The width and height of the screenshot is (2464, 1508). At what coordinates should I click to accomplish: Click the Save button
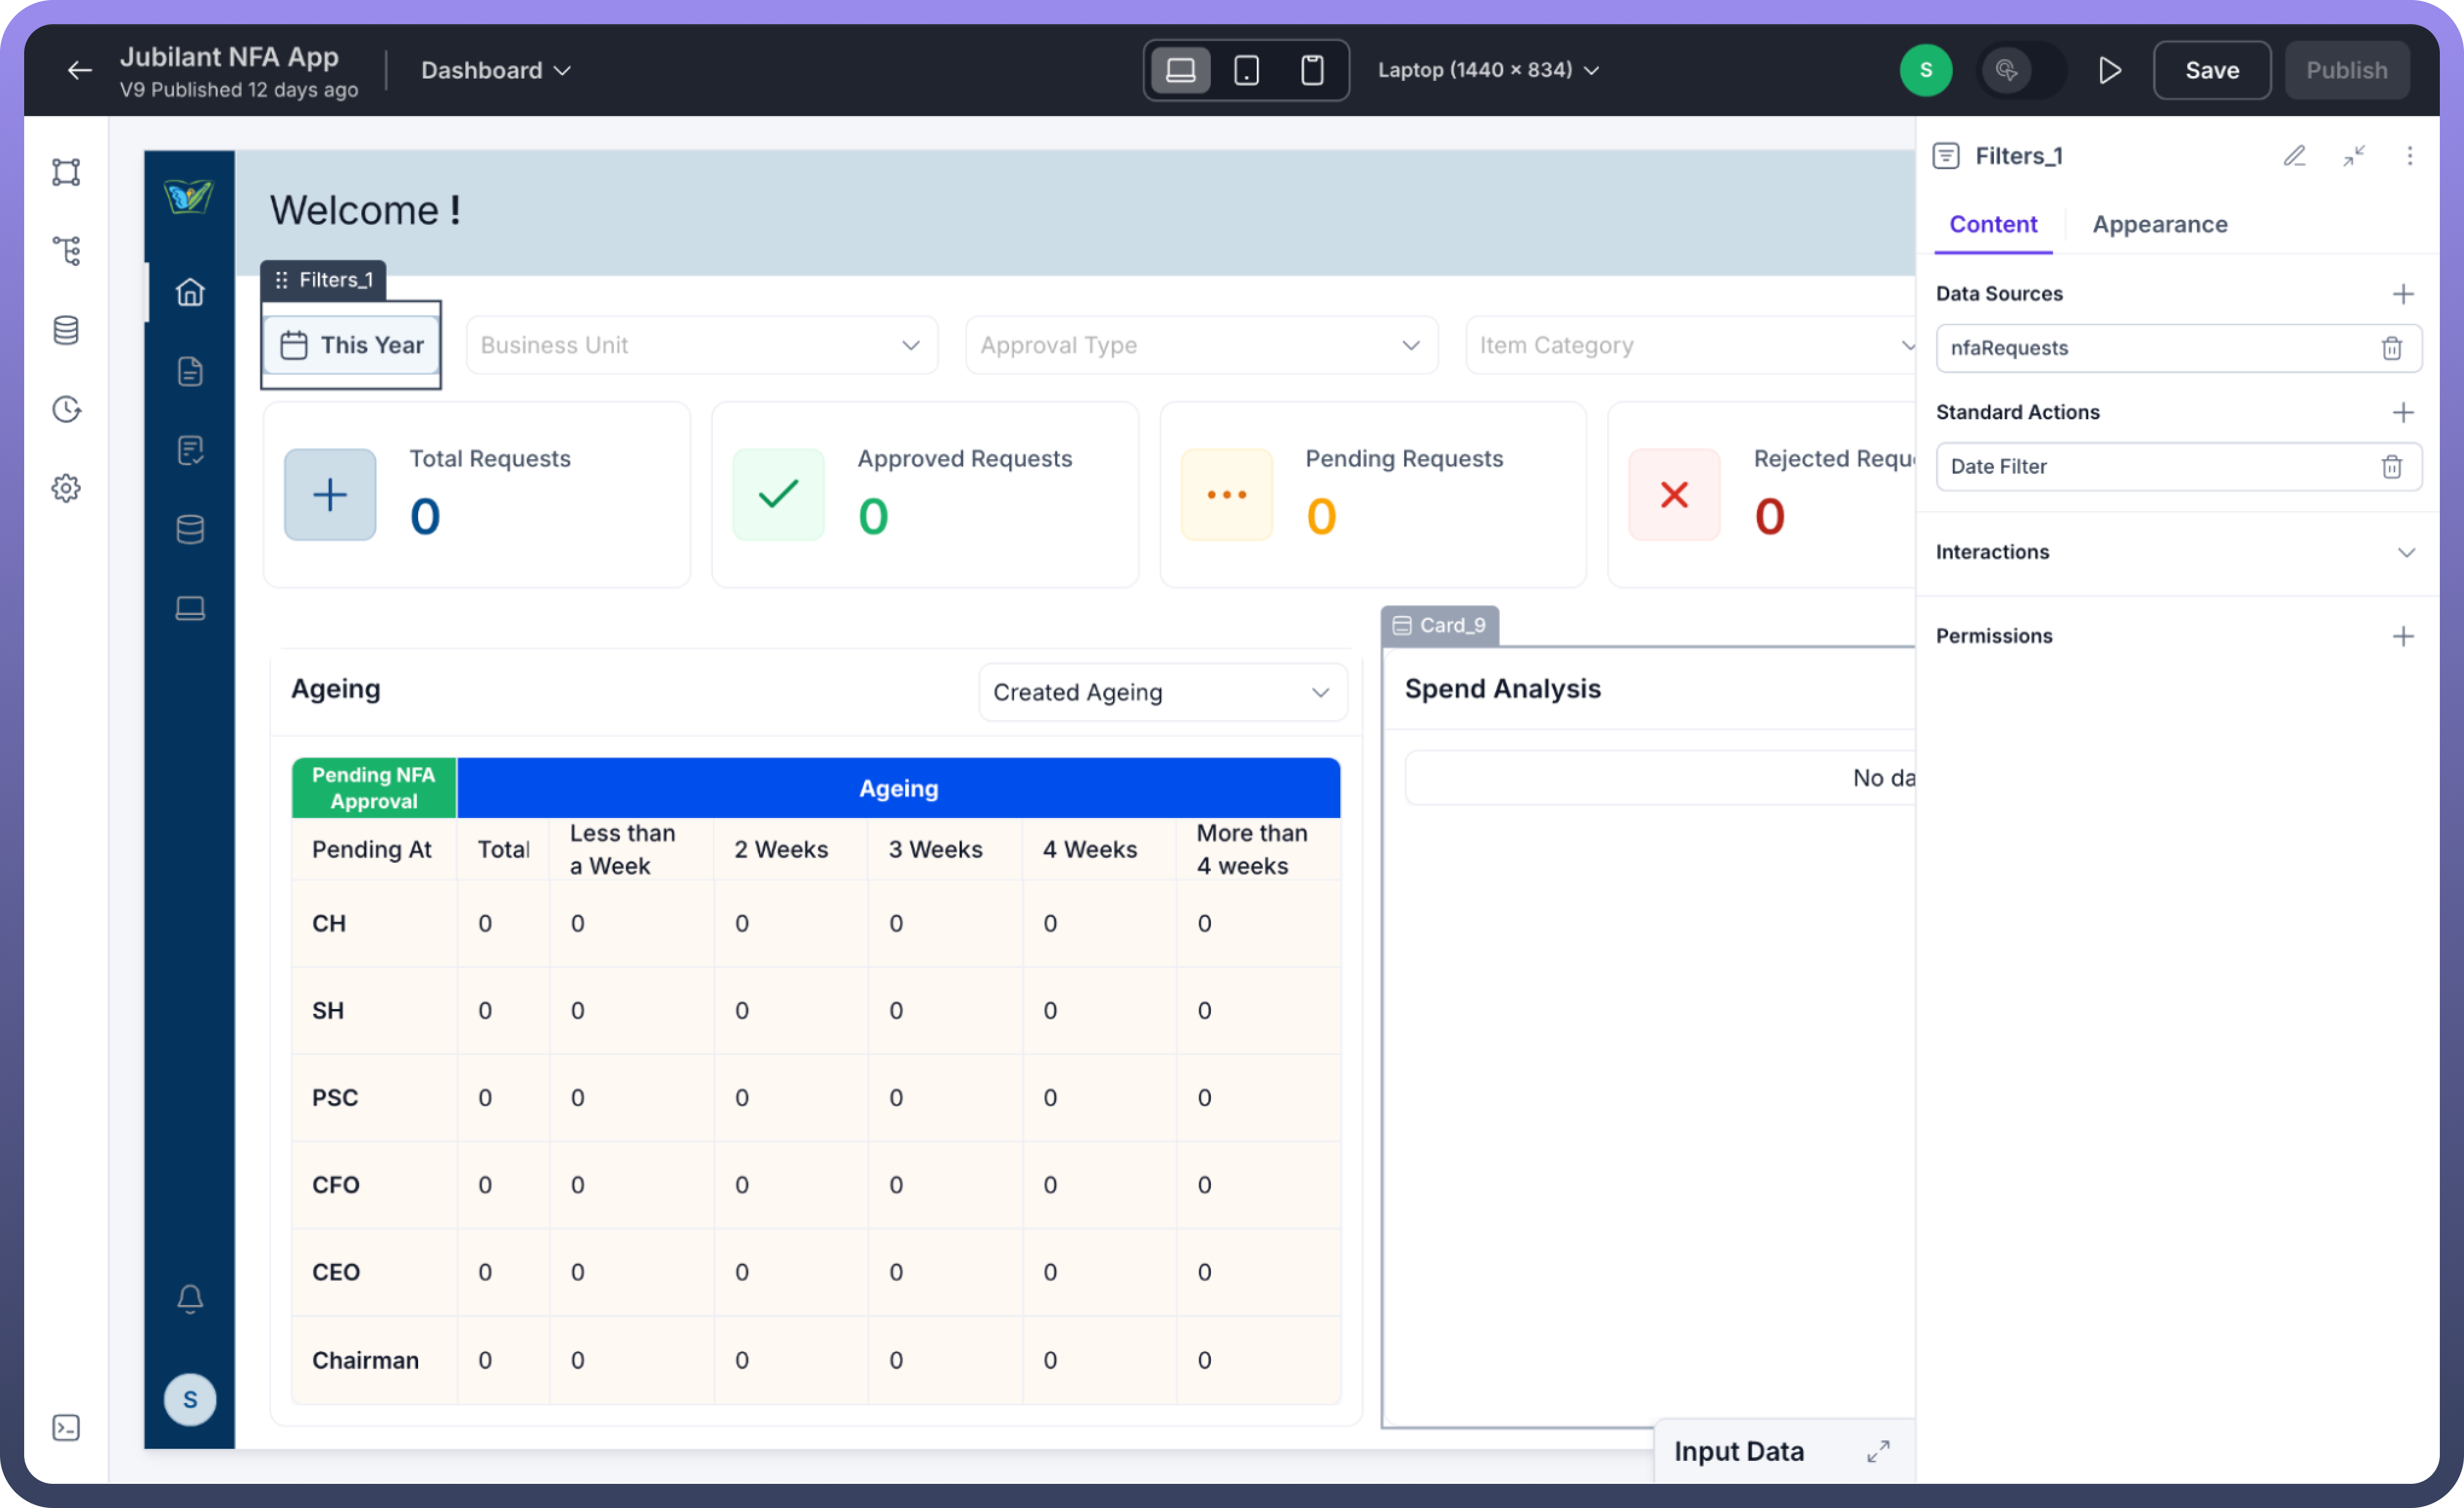click(2211, 70)
